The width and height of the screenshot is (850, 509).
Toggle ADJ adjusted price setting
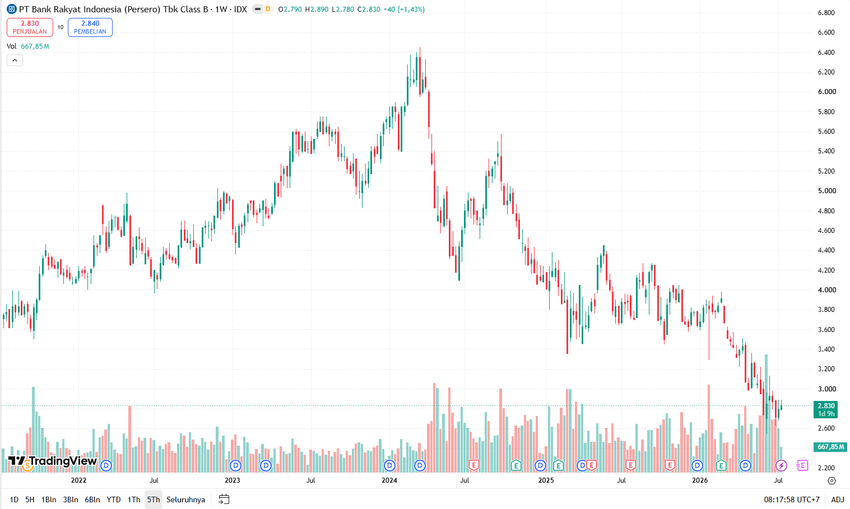pyautogui.click(x=837, y=499)
